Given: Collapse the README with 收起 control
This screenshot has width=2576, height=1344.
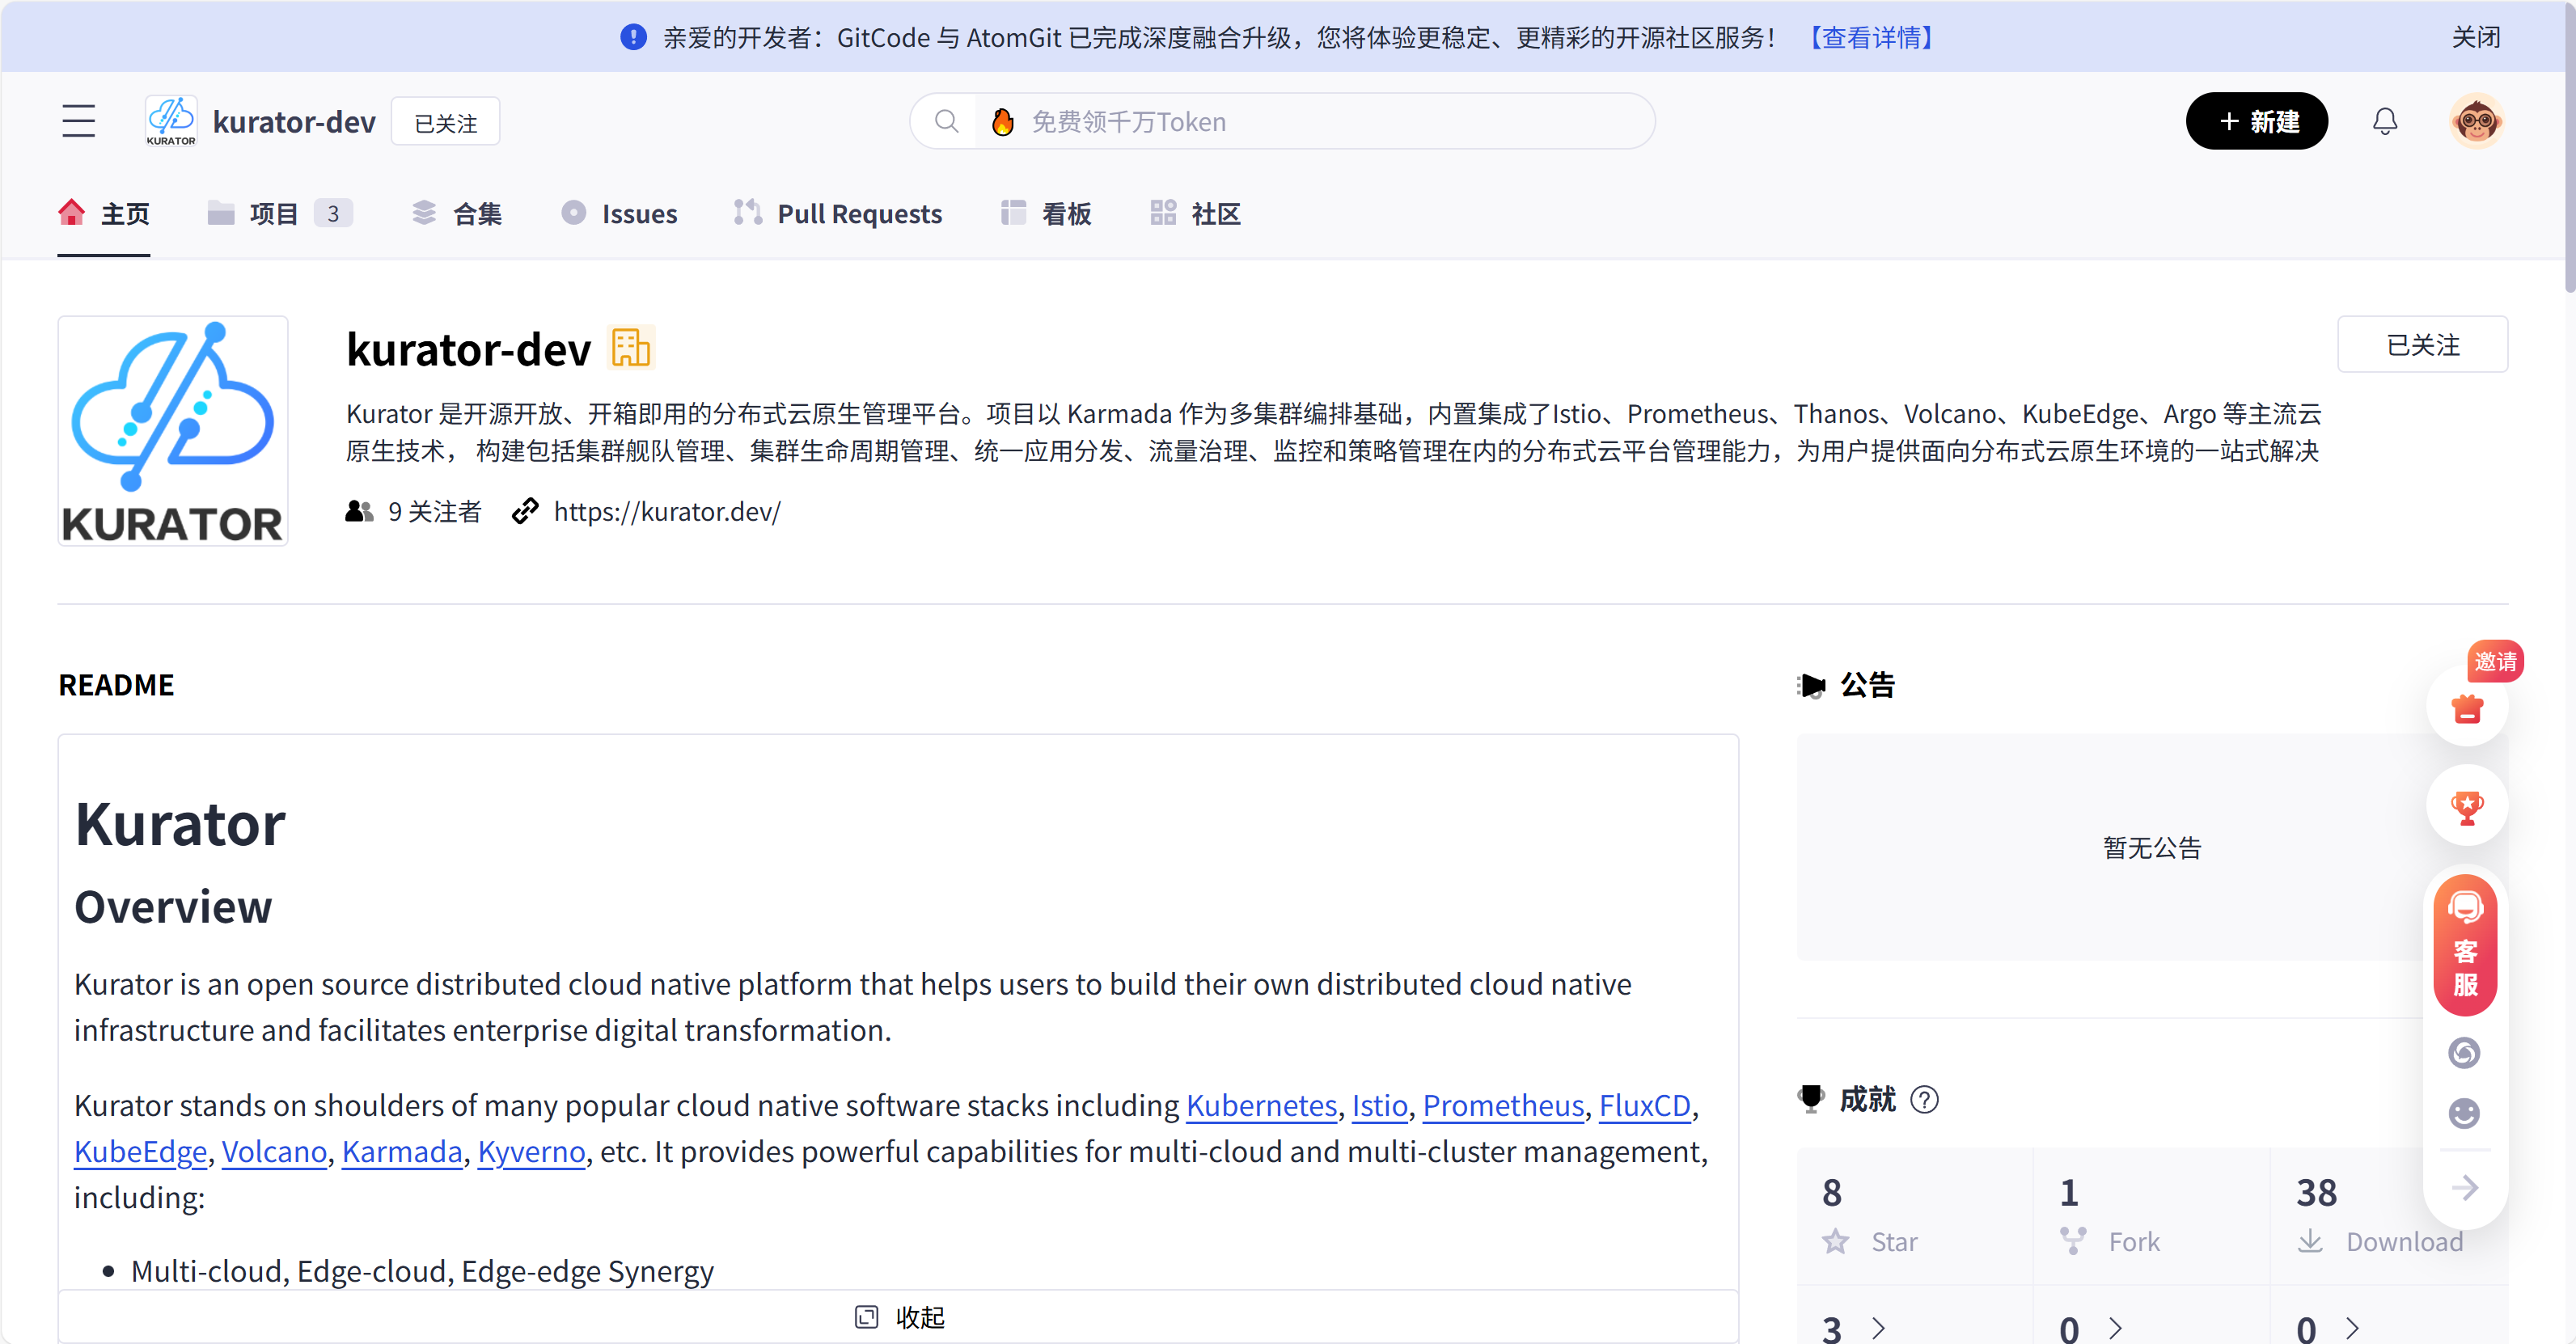Looking at the screenshot, I should (x=898, y=1316).
